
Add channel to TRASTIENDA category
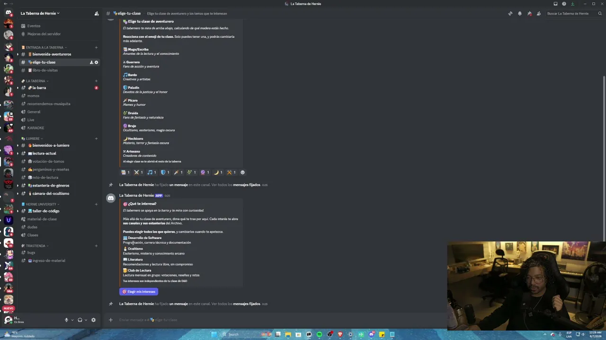[96, 246]
